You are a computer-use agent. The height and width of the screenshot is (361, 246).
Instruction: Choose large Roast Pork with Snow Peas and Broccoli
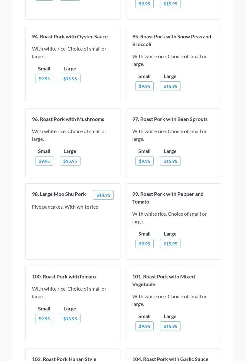click(x=170, y=86)
